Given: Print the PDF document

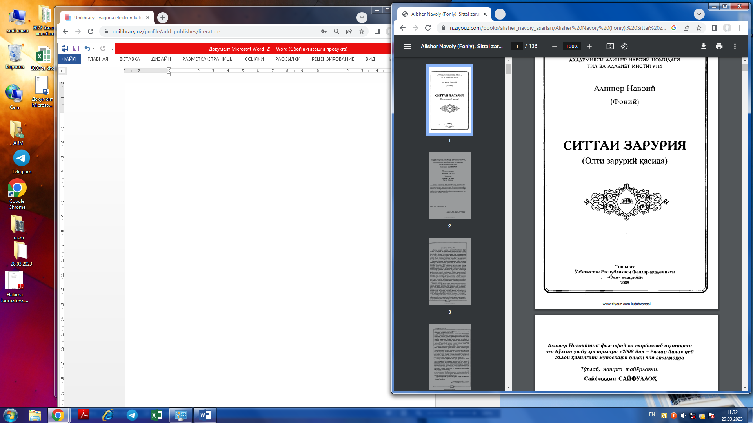Looking at the screenshot, I should [x=719, y=46].
